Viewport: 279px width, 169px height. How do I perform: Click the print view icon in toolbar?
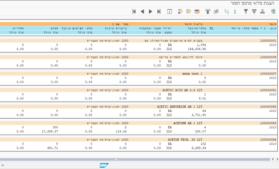208,12
